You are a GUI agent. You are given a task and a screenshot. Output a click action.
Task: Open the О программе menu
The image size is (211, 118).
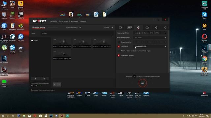pyautogui.click(x=74, y=21)
